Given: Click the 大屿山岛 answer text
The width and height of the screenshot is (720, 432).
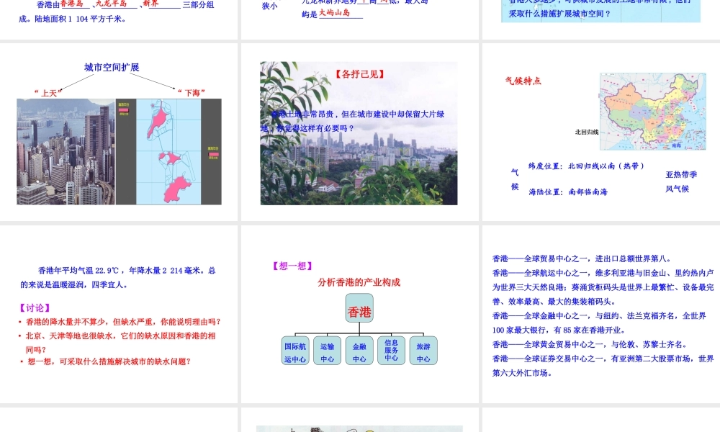Looking at the screenshot, I should [334, 13].
